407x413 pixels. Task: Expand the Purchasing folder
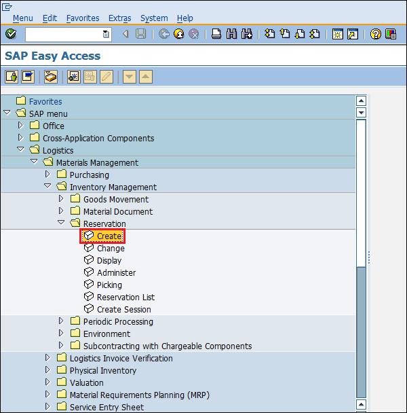coord(47,174)
